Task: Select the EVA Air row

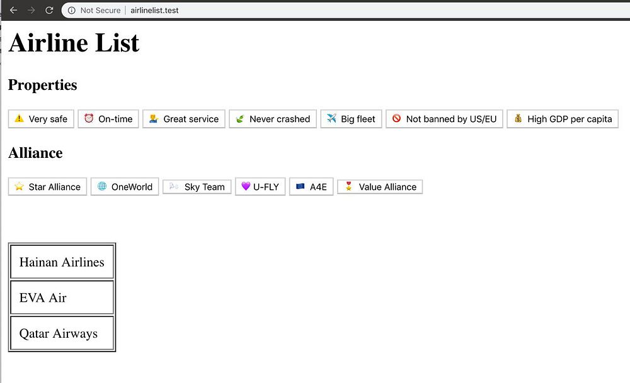Action: [62, 297]
